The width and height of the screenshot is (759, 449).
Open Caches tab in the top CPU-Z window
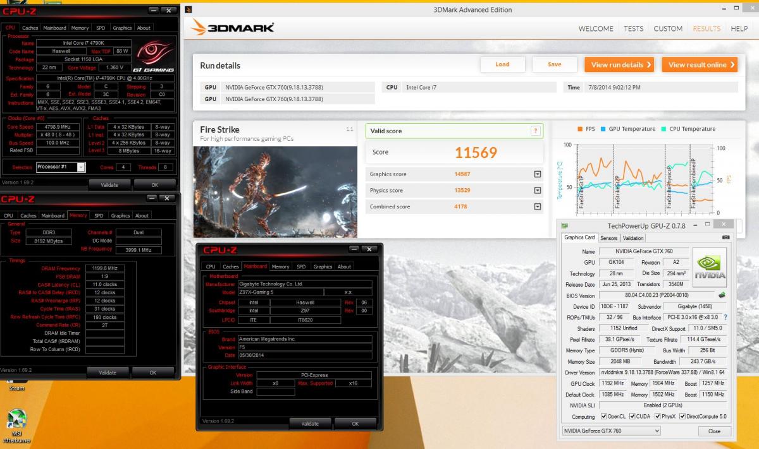point(30,28)
